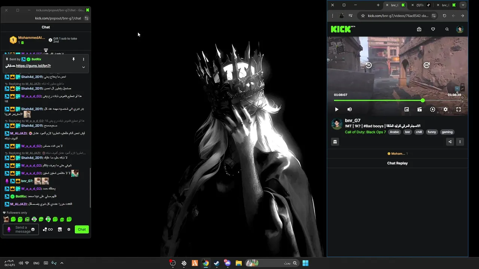This screenshot has height=269, width=479.
Task: Expand the tab search dropdown arrow
Action: point(463,5)
